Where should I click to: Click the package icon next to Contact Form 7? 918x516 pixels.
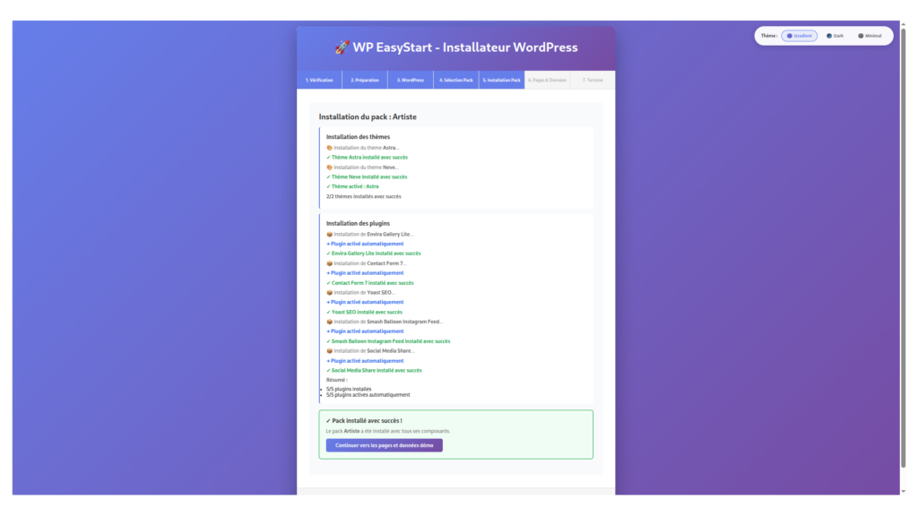pyautogui.click(x=329, y=263)
